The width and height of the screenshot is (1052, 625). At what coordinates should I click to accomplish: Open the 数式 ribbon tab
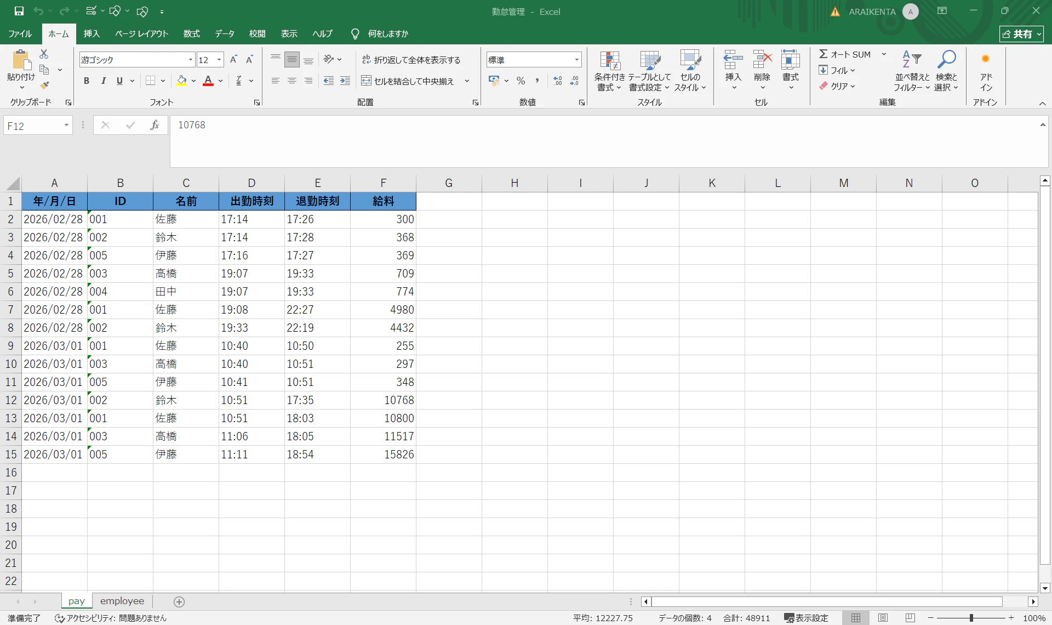191,33
